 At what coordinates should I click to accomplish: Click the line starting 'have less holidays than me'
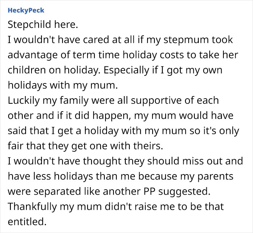[120, 176]
